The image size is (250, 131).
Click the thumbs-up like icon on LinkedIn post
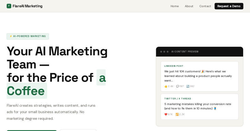[x=166, y=86]
